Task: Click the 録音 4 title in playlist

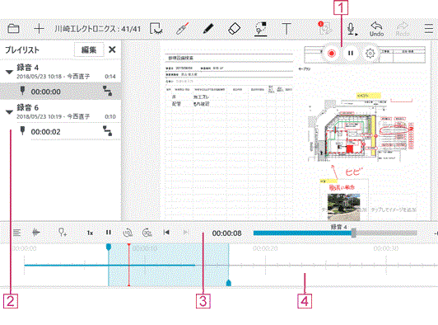Action: [28, 68]
